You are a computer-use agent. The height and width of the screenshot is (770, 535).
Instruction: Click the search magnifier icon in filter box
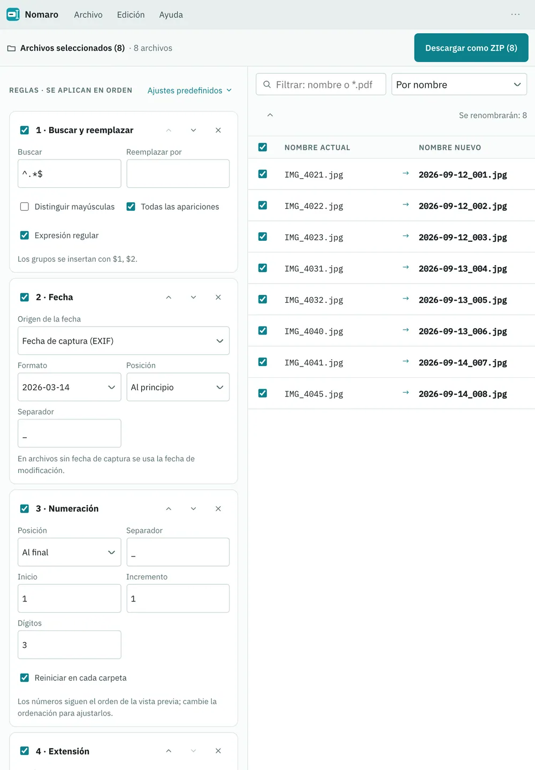pyautogui.click(x=267, y=85)
